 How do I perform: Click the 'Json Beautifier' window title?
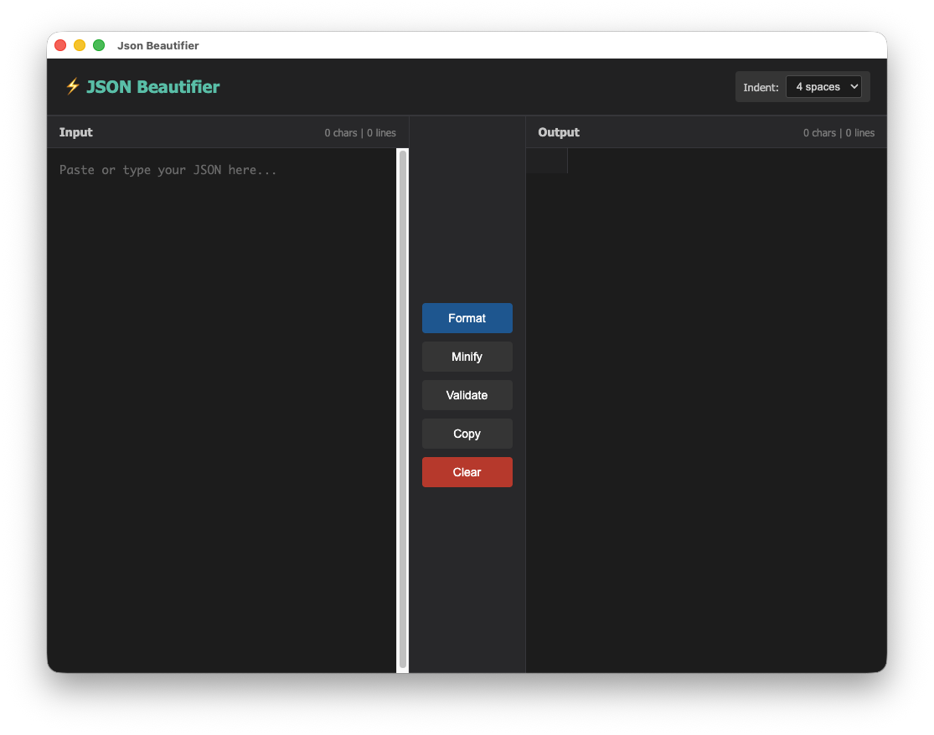point(158,45)
